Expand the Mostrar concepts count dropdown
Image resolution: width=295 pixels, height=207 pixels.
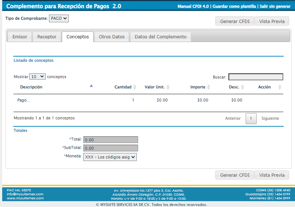point(37,77)
